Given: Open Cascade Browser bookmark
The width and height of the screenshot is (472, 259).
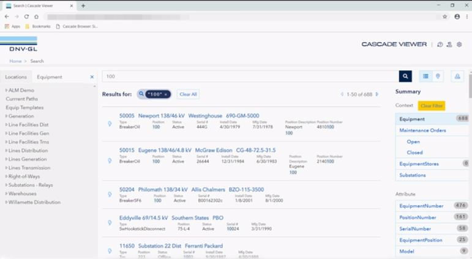Looking at the screenshot, I should tap(77, 26).
